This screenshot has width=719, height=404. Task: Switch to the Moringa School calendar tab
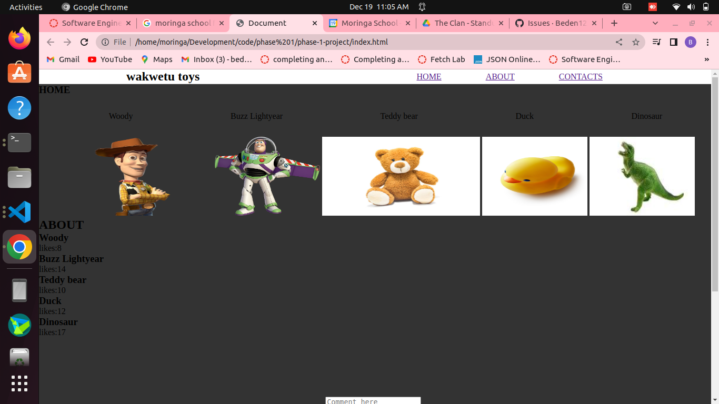coord(370,23)
